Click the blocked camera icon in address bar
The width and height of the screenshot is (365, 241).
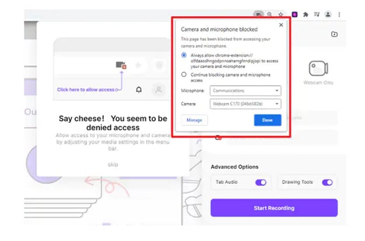(x=258, y=14)
